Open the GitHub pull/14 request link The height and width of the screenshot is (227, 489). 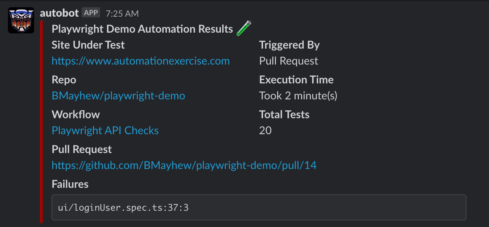[x=184, y=165]
